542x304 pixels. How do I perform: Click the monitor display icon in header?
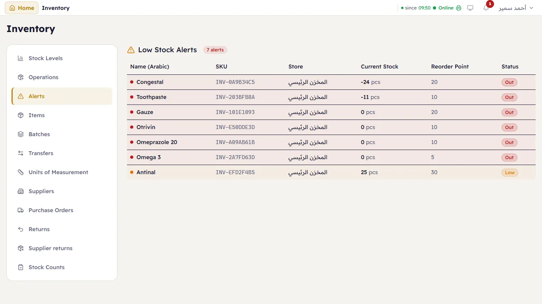click(x=470, y=8)
